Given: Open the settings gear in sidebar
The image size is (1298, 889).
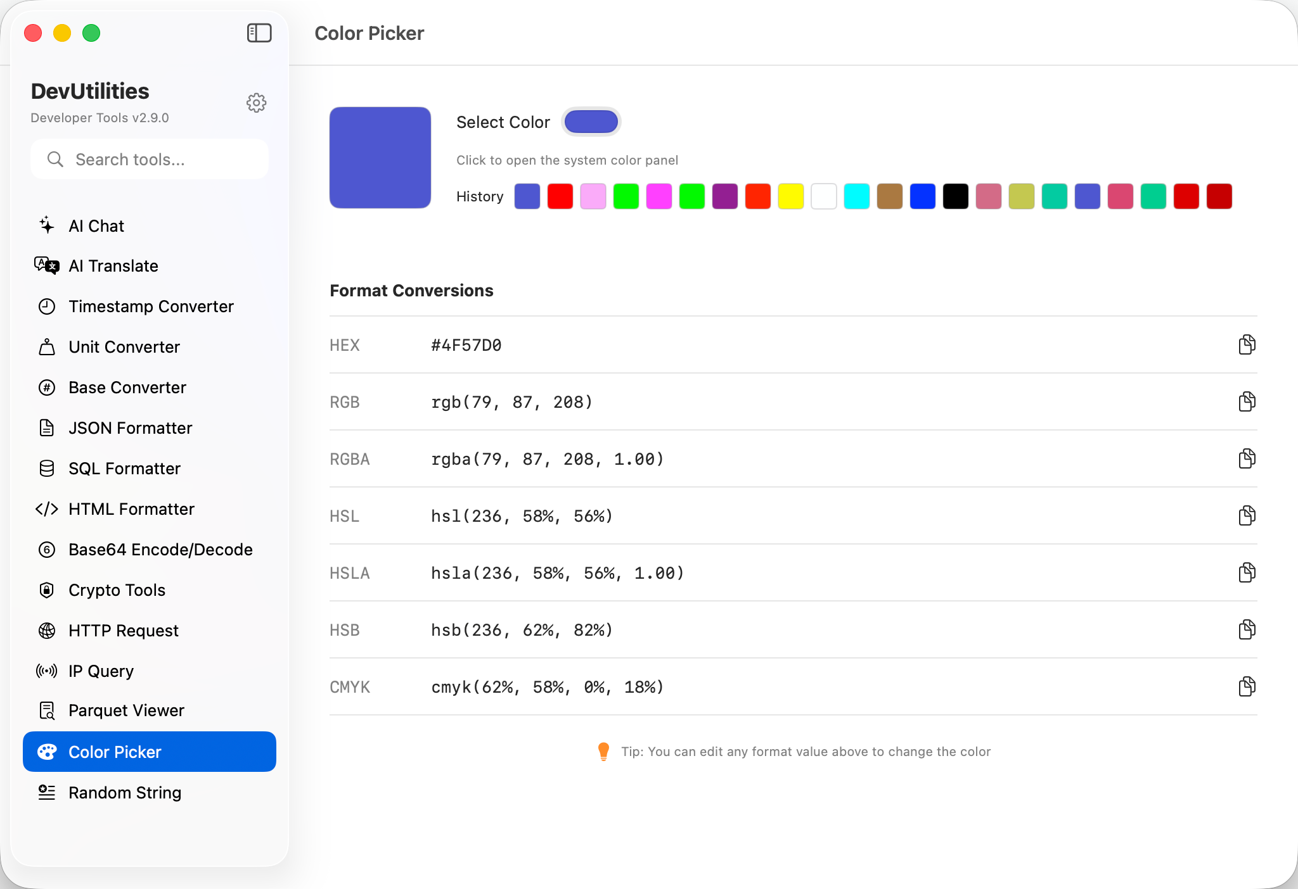Looking at the screenshot, I should coord(256,103).
